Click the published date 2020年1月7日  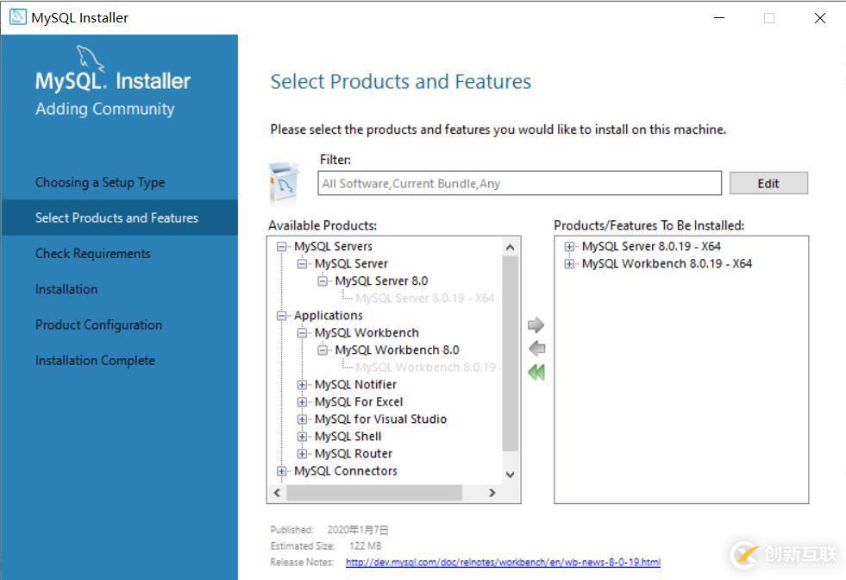click(358, 530)
